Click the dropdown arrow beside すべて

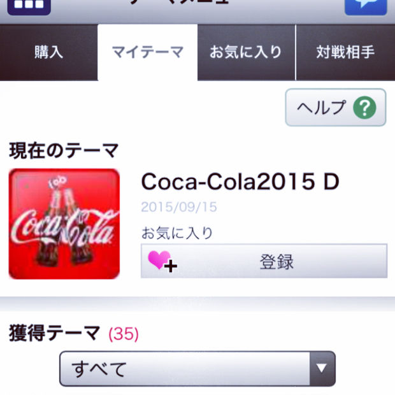[x=322, y=368]
